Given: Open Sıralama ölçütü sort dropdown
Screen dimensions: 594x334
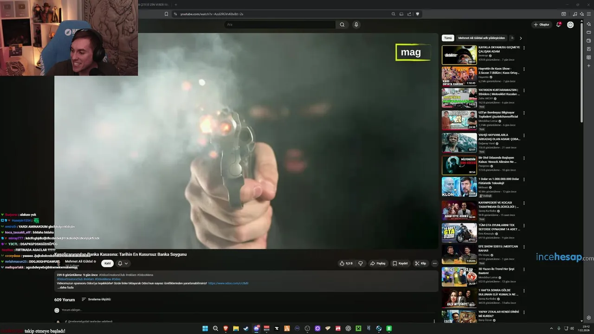Looking at the screenshot, I should coord(97,299).
